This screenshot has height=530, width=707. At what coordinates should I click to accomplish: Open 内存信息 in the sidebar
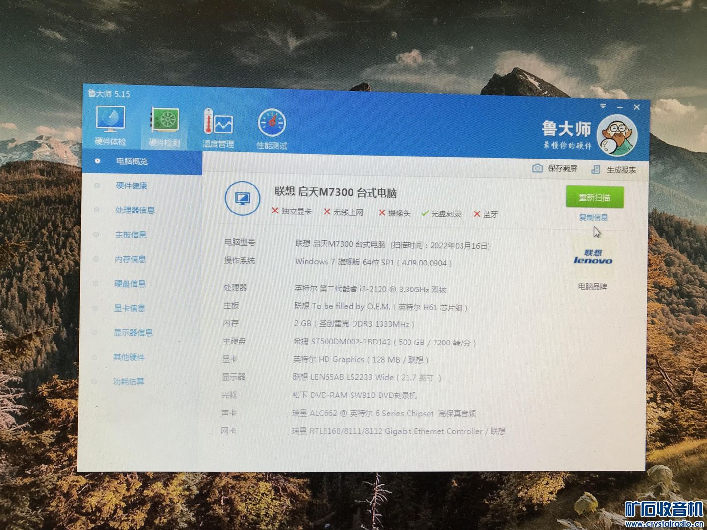pos(130,259)
